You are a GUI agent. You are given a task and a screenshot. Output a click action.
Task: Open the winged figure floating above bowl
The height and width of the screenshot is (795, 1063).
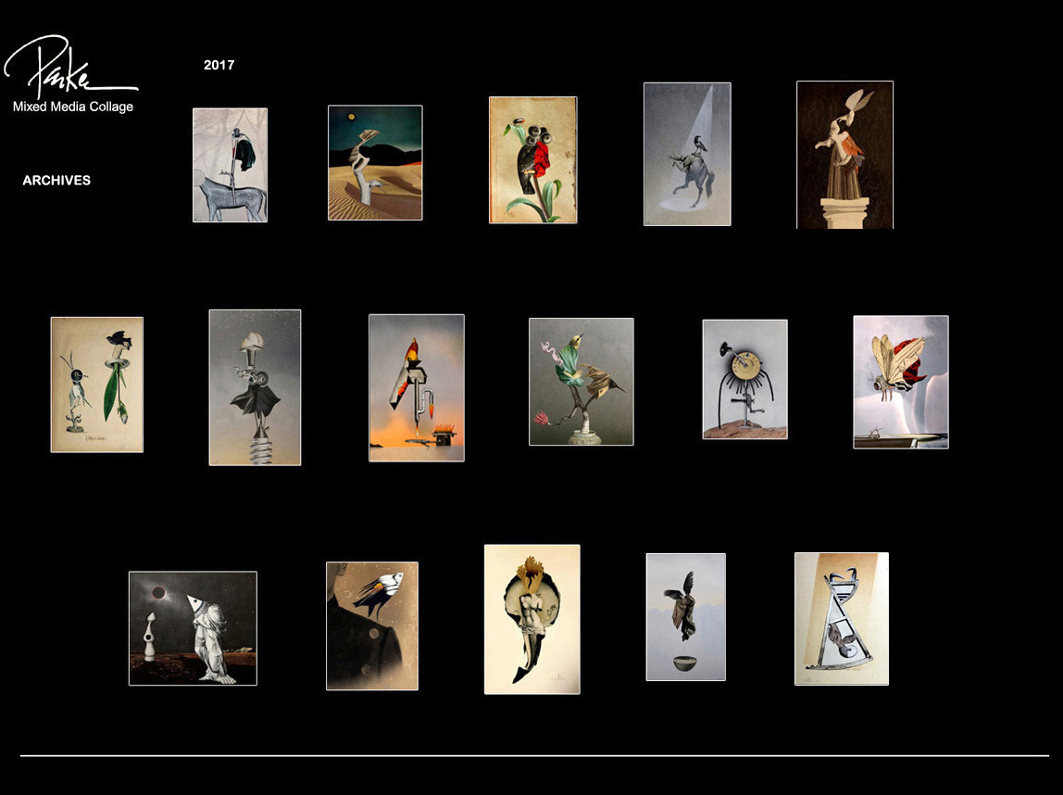coord(685,617)
